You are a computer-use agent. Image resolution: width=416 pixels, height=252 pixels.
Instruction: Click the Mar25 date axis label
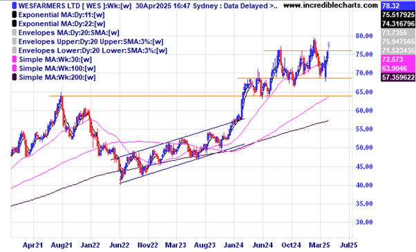point(319,245)
